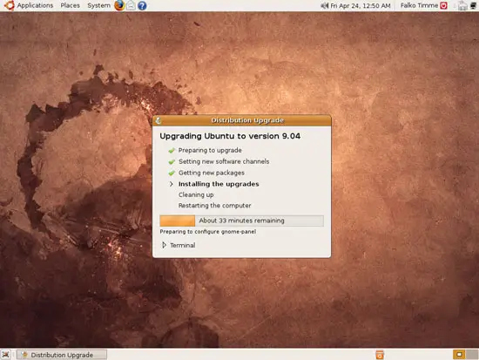Click 'Preparing to configure gnome-panel' status text
Image resolution: width=479 pixels, height=360 pixels.
pyautogui.click(x=208, y=232)
